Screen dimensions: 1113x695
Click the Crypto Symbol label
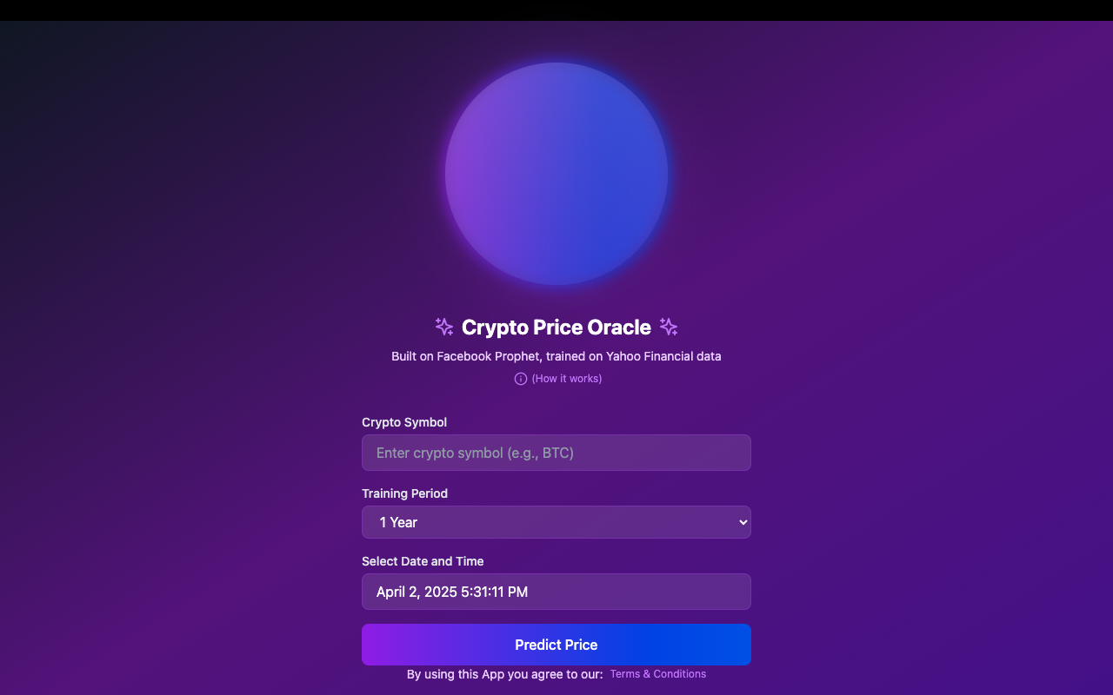(404, 422)
